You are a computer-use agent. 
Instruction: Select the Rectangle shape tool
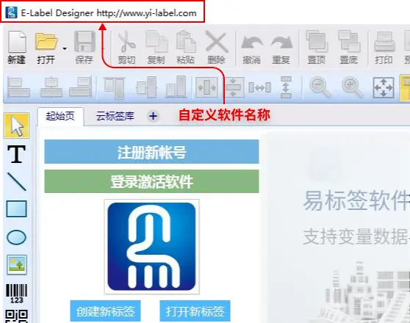coord(16,208)
